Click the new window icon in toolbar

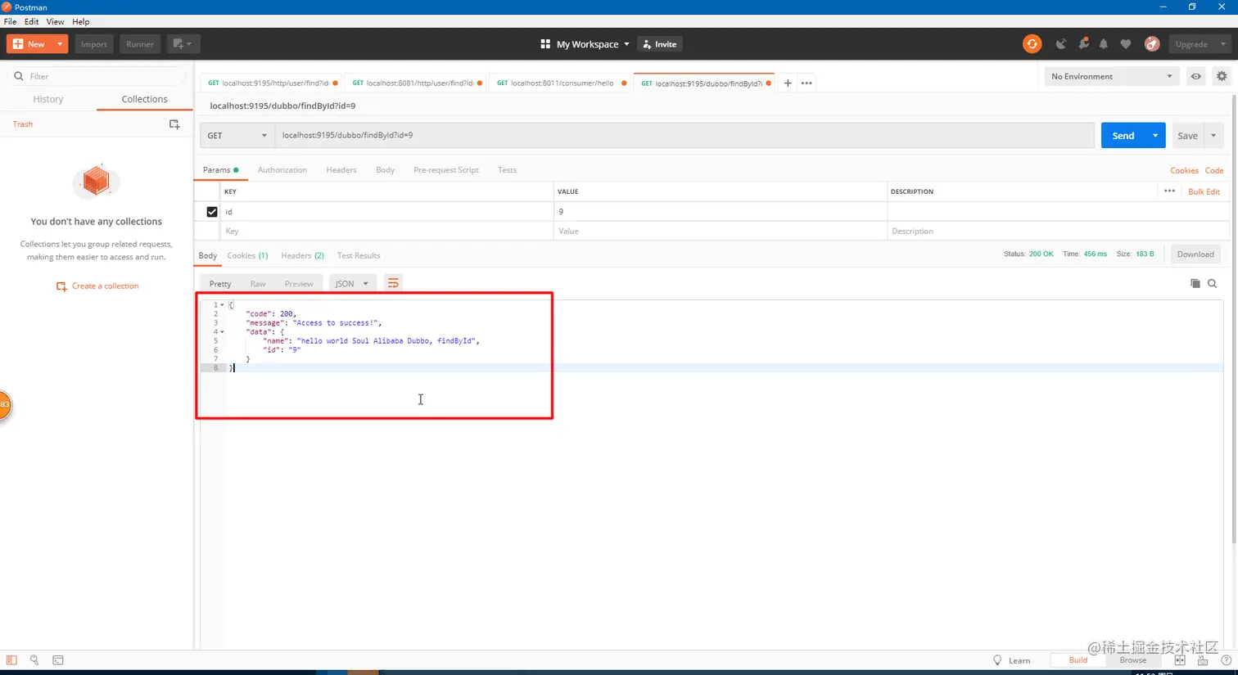tap(182, 44)
